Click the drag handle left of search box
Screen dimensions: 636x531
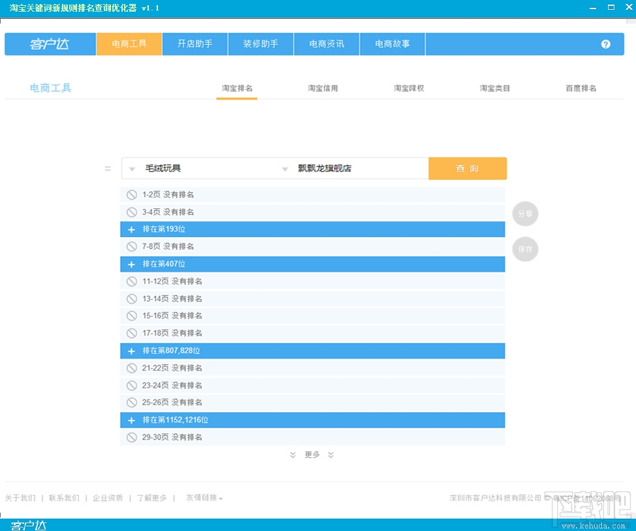[x=108, y=169]
